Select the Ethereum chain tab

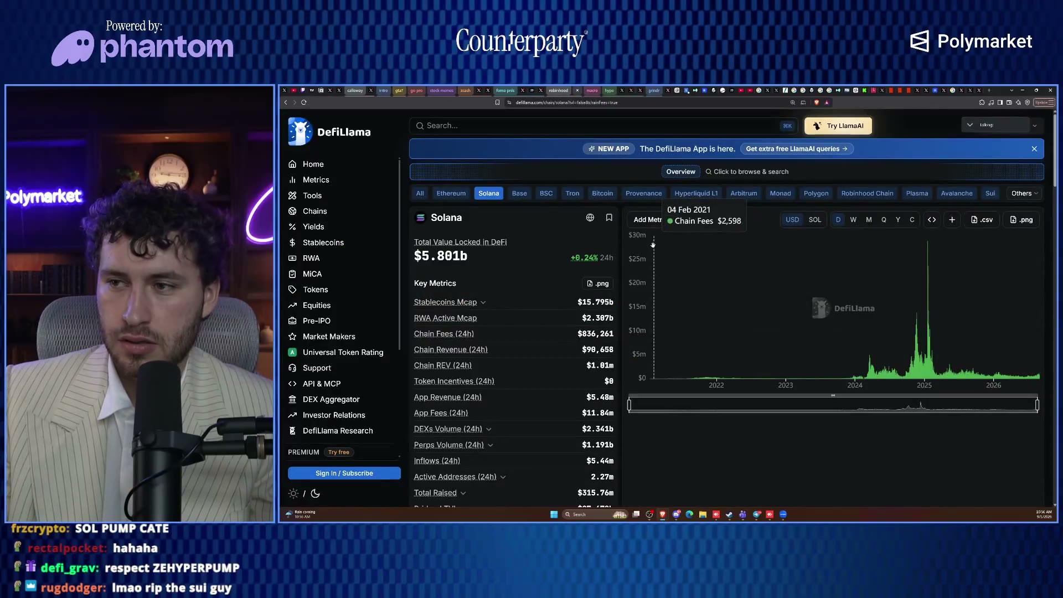[451, 193]
